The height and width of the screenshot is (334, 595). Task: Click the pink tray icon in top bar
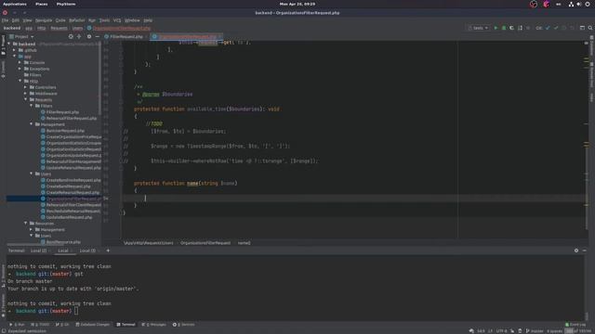(x=547, y=4)
